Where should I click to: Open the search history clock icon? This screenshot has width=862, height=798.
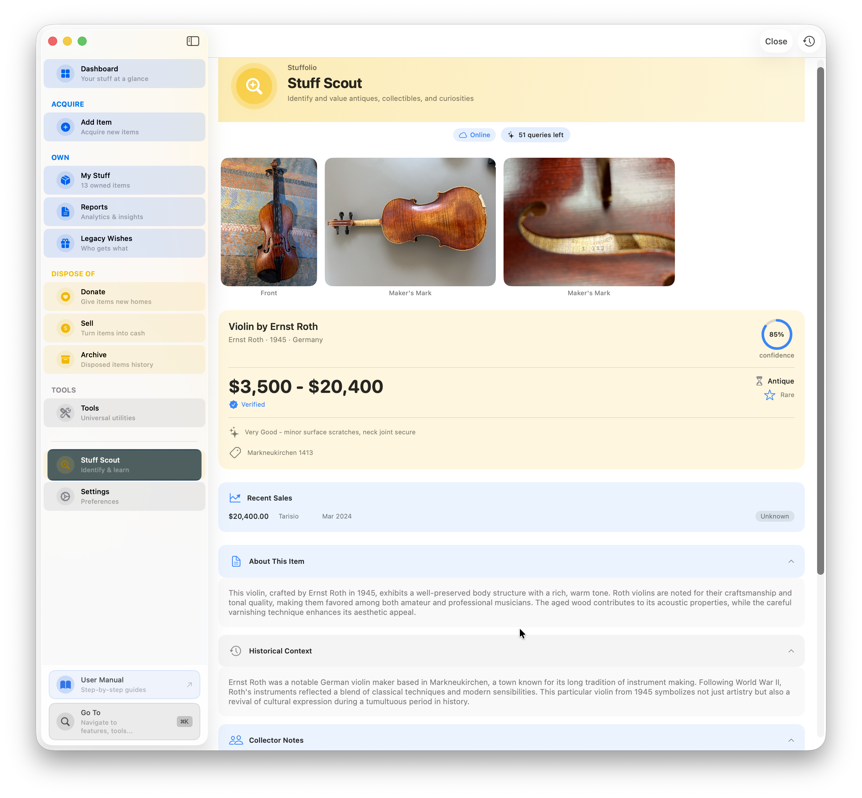click(809, 41)
